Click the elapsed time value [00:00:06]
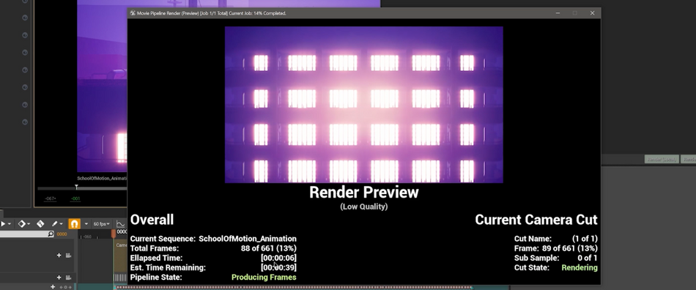This screenshot has width=696, height=290. point(278,258)
